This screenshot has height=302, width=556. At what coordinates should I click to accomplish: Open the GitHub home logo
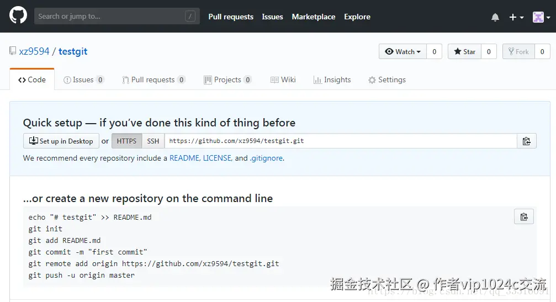pyautogui.click(x=18, y=16)
